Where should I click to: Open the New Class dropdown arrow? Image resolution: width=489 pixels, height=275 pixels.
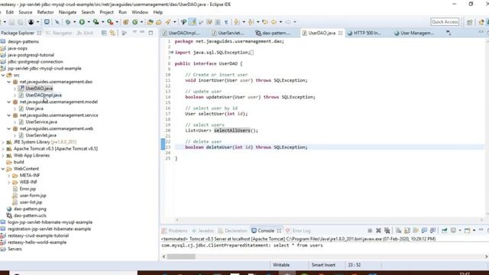[141, 22]
